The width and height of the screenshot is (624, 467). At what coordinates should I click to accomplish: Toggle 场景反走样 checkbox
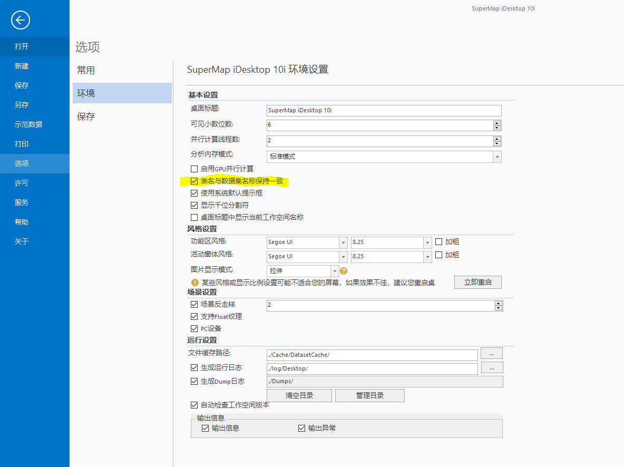pyautogui.click(x=194, y=305)
